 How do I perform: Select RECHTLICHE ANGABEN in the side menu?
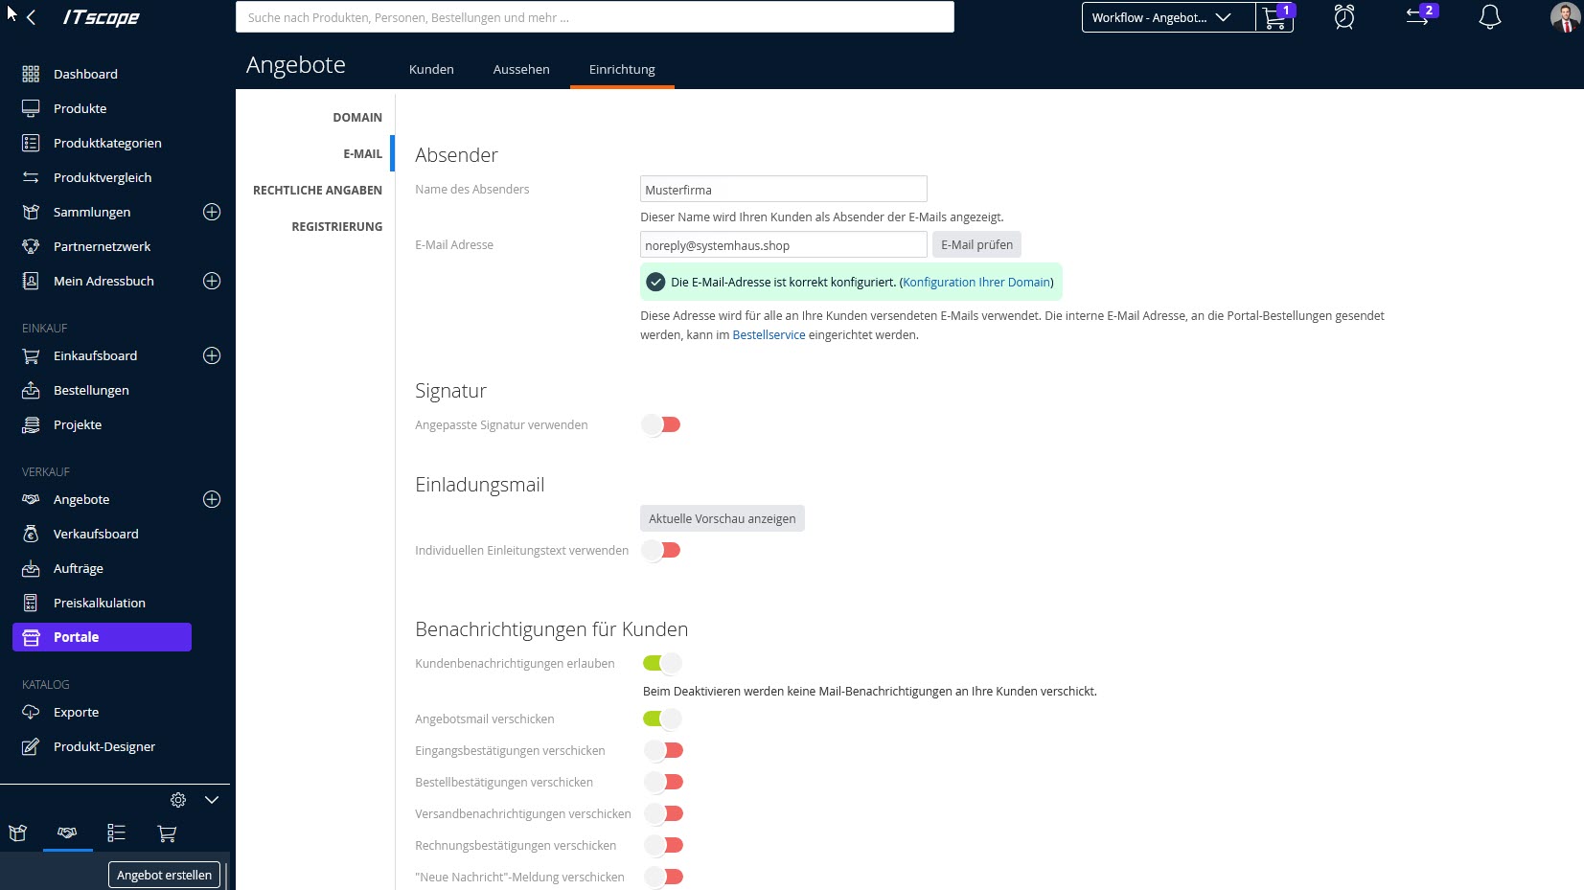pyautogui.click(x=317, y=190)
